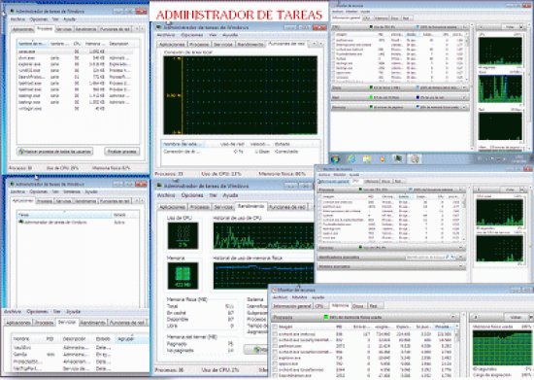This screenshot has height=380, width=534.
Task: Click the Estado column header in the services list
Action: (x=103, y=339)
